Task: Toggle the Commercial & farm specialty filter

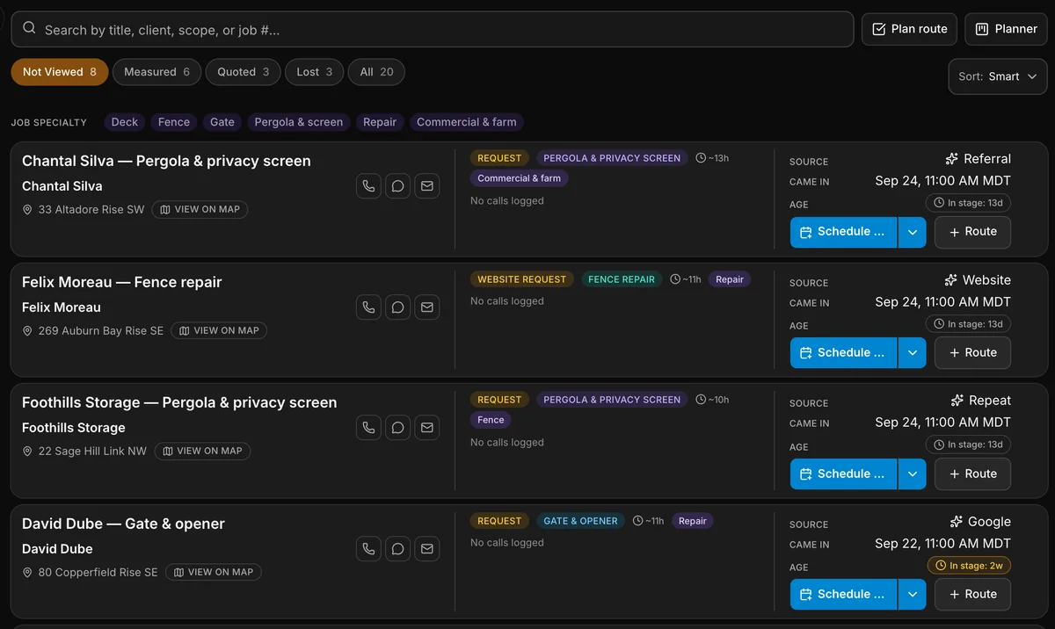Action: coord(467,122)
